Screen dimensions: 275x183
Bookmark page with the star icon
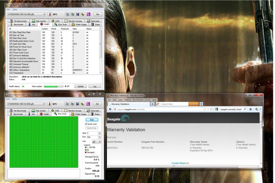[x=205, y=109]
